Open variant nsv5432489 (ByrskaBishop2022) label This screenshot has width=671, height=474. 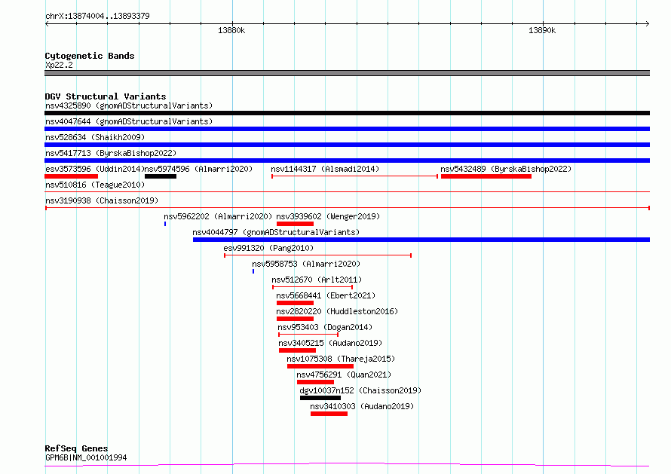pyautogui.click(x=506, y=169)
